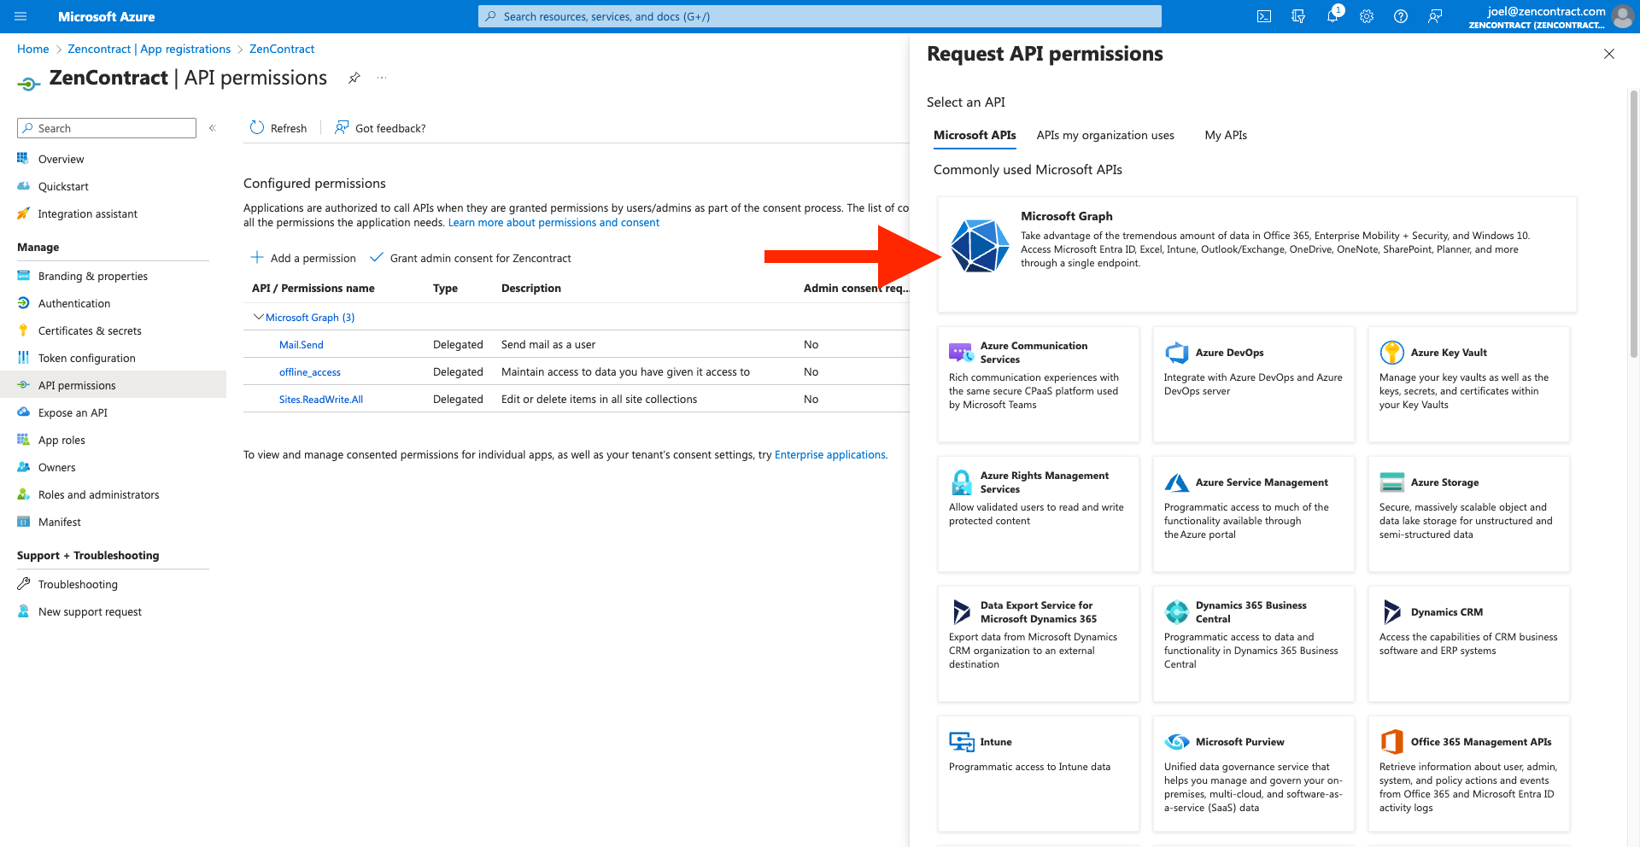Open the Help question mark icon
The image size is (1640, 847).
(1401, 16)
